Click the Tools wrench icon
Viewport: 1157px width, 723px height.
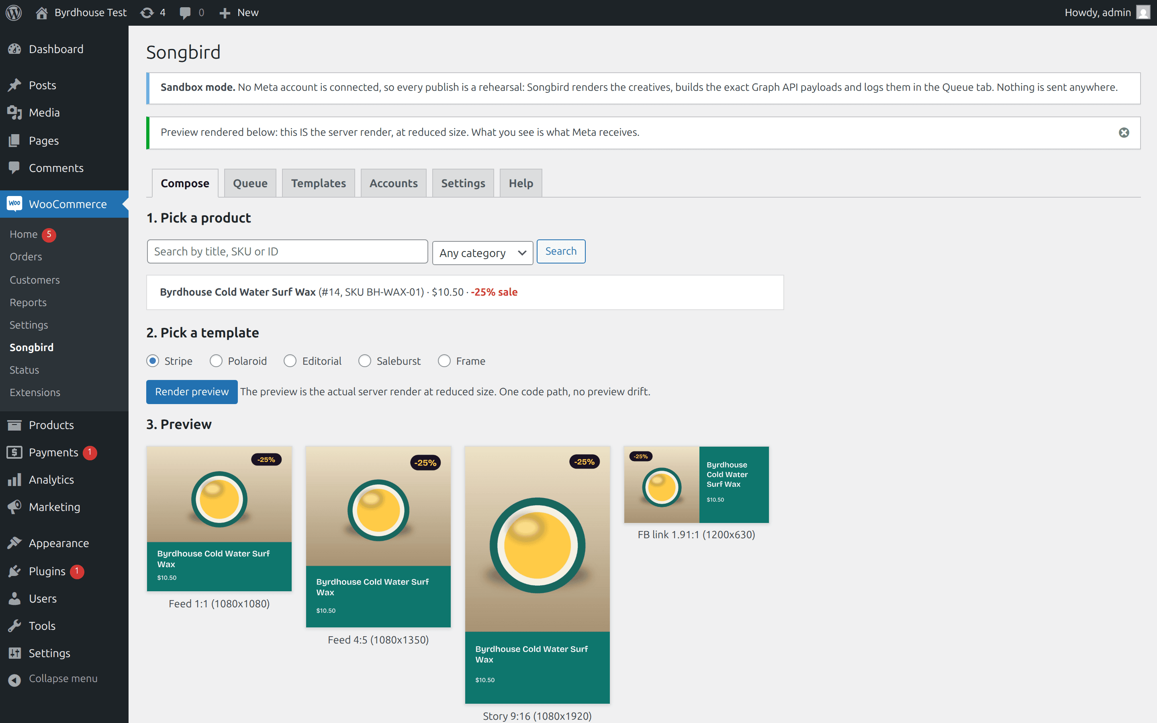pyautogui.click(x=14, y=625)
